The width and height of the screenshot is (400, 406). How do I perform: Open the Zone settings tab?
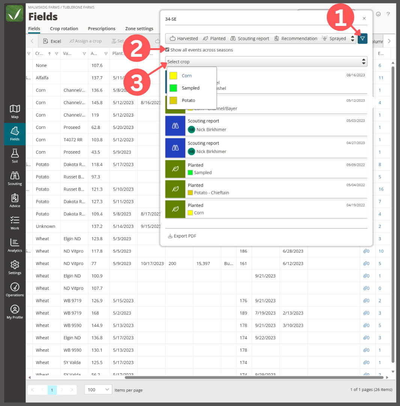[140, 29]
